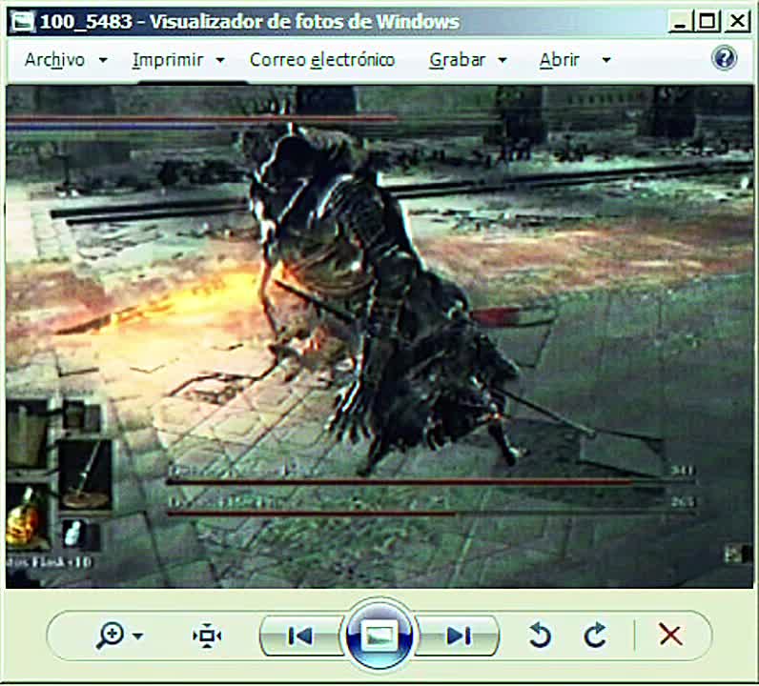Open the Abrir menu

tap(559, 60)
